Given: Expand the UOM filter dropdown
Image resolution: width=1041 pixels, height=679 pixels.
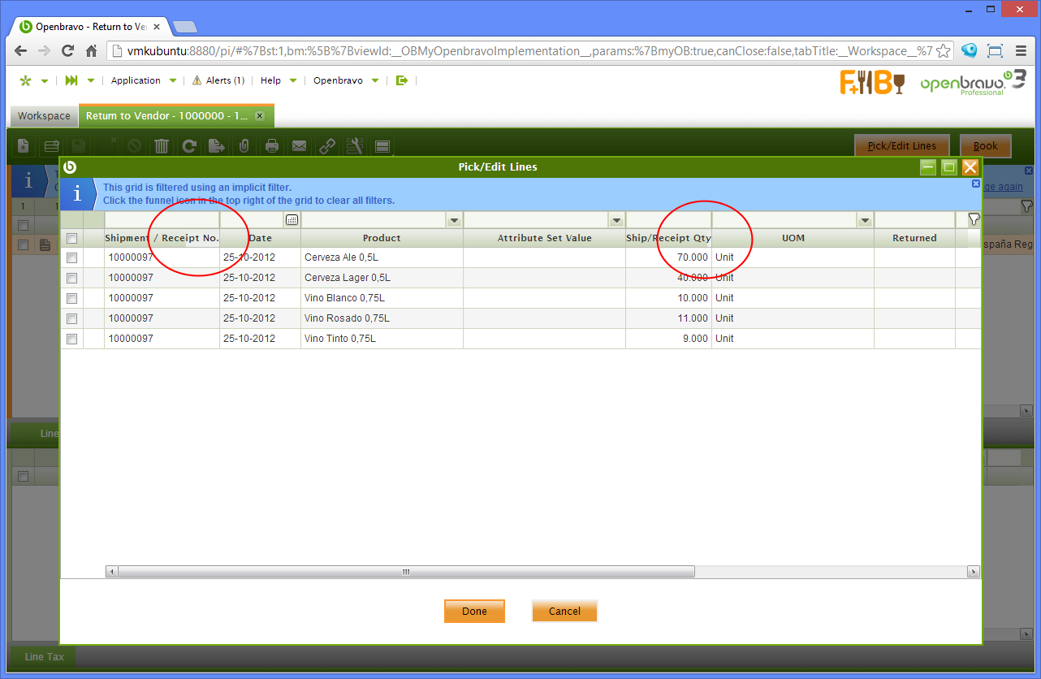Looking at the screenshot, I should (865, 220).
